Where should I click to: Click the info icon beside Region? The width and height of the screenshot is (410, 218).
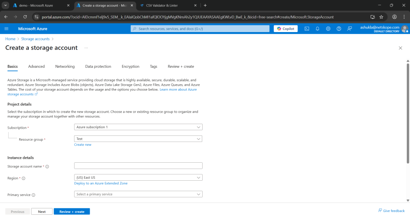point(24,178)
